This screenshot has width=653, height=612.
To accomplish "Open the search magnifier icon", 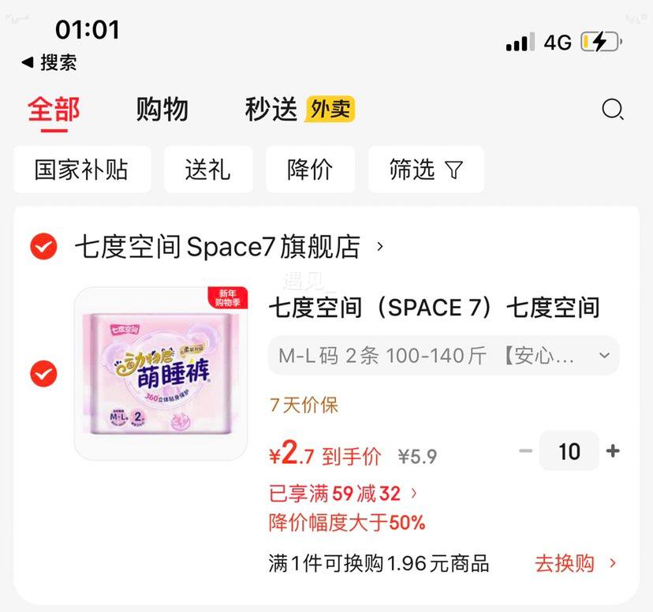I will (x=613, y=110).
